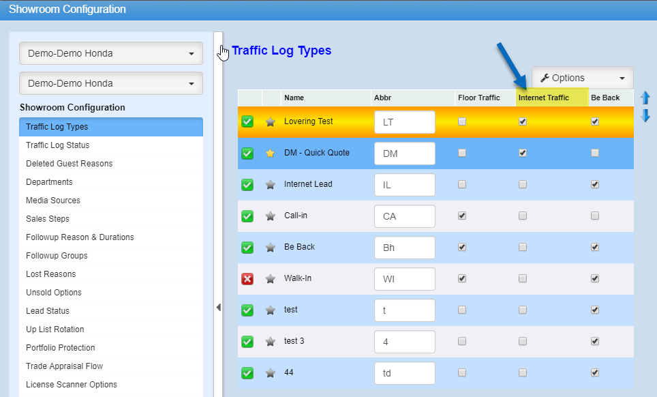
Task: Move row up with blue up arrow
Action: click(x=645, y=98)
